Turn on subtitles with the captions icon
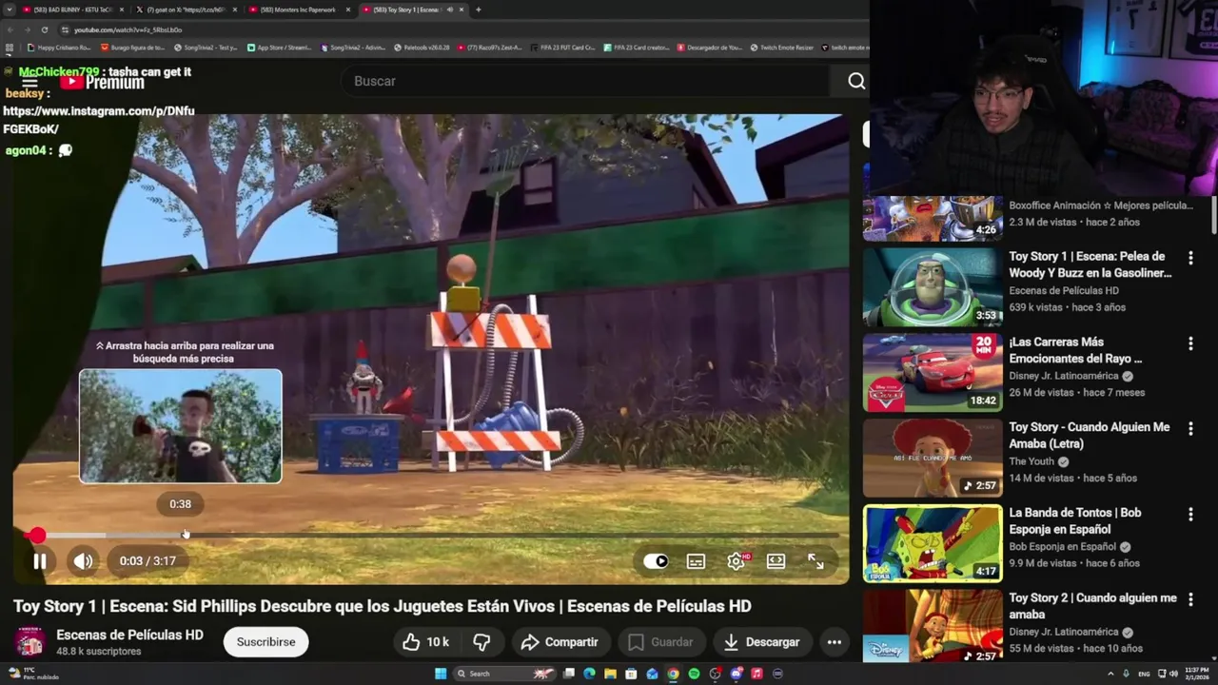This screenshot has height=685, width=1218. [696, 561]
